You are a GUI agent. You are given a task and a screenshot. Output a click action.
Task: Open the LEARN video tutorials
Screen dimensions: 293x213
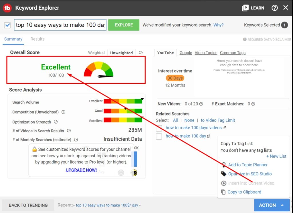tap(253, 8)
